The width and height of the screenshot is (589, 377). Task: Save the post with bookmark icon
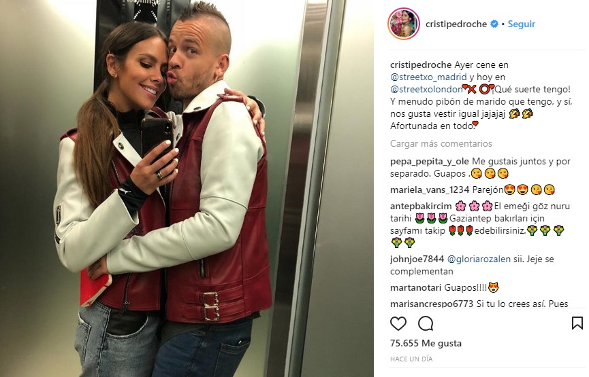(x=577, y=323)
